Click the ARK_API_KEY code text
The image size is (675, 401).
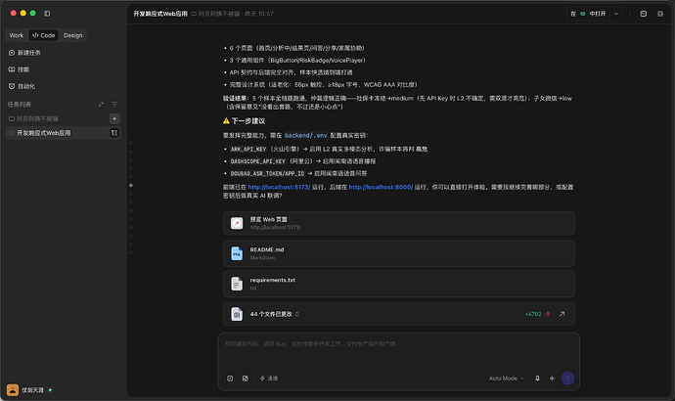[248, 149]
